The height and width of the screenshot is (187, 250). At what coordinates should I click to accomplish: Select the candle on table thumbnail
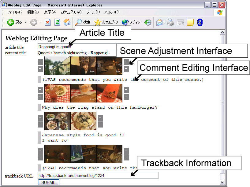tap(57, 154)
